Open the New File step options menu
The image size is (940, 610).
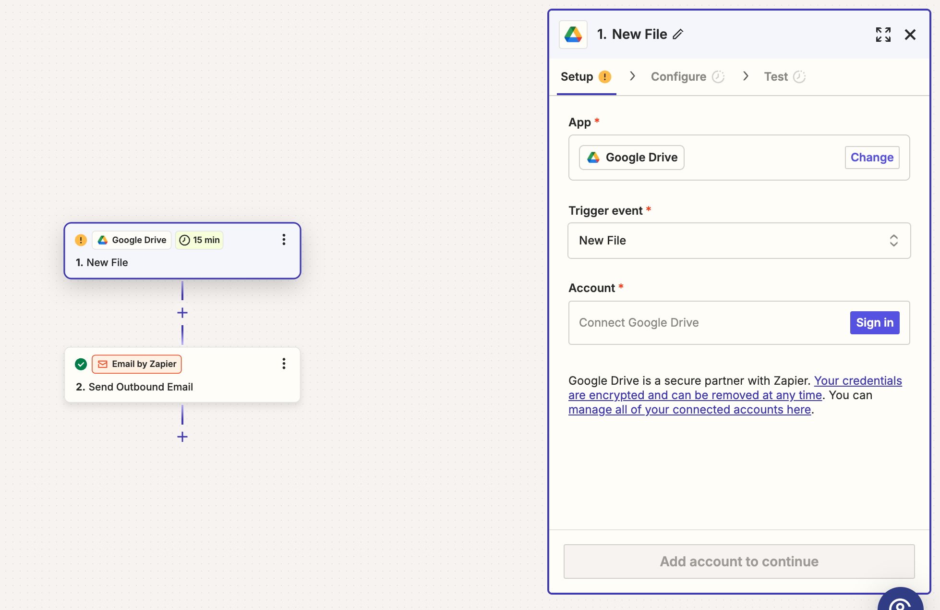[x=284, y=240]
